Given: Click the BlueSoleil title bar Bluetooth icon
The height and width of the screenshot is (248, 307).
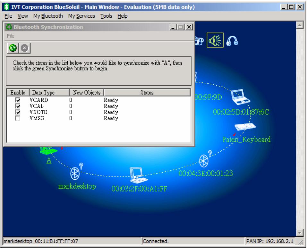Looking at the screenshot, I should [7, 7].
